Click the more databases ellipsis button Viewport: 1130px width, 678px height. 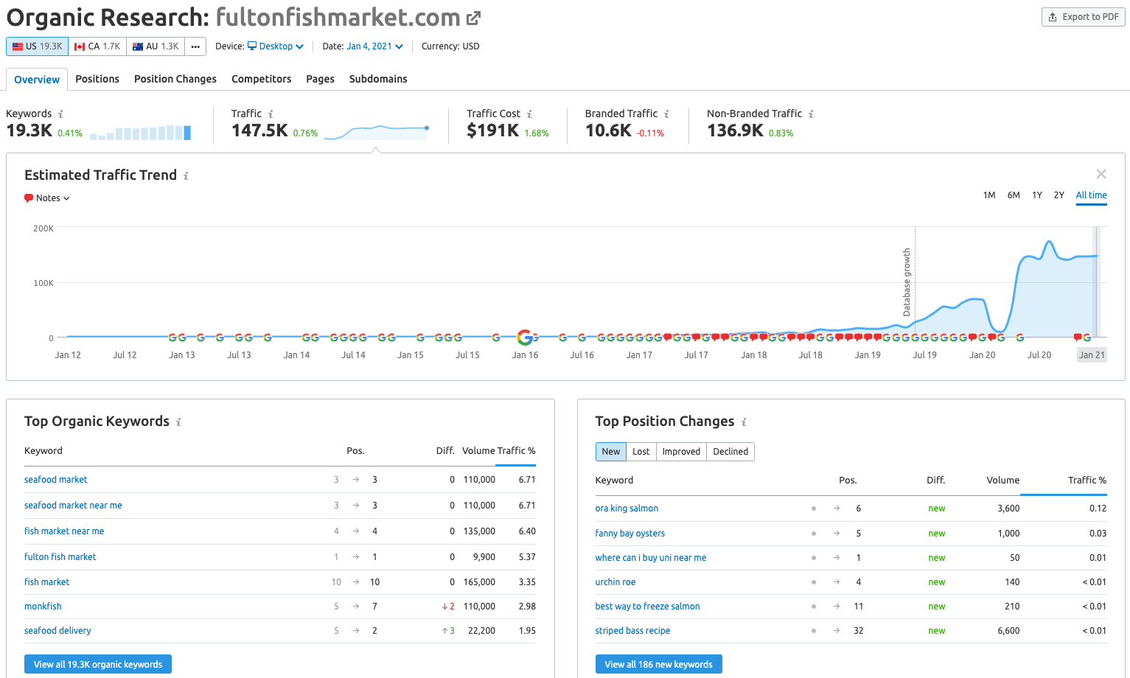coord(195,46)
